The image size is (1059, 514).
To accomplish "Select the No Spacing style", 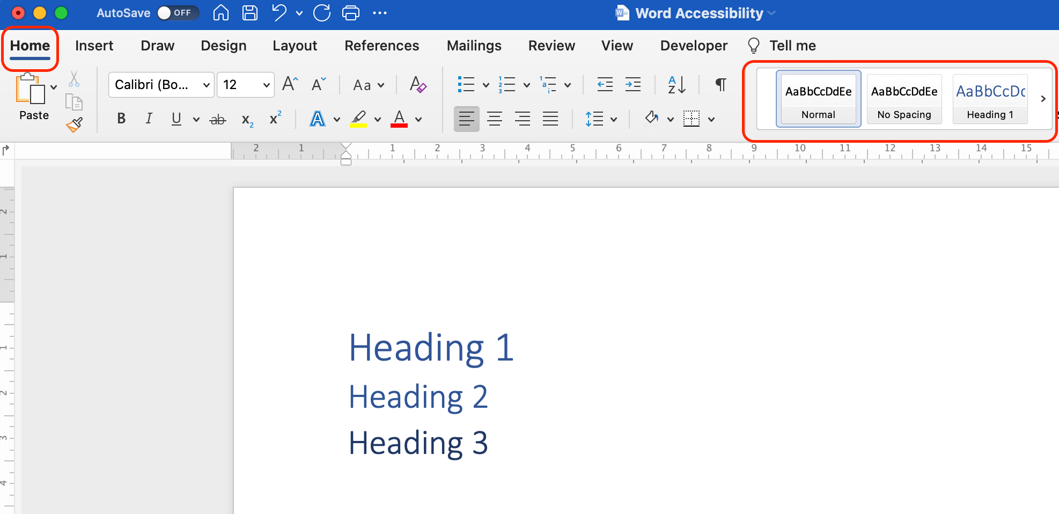I will click(904, 99).
